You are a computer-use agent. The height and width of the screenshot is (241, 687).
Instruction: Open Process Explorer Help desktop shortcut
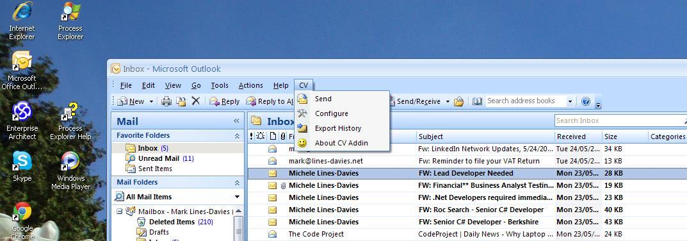point(70,121)
